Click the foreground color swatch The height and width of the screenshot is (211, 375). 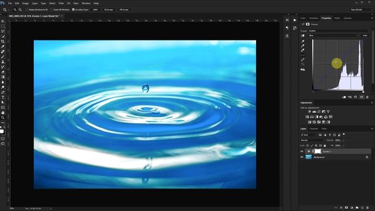(x=2, y=131)
